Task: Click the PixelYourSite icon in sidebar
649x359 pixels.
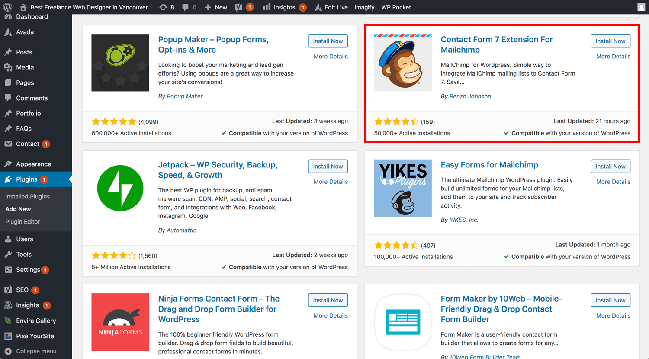Action: point(8,336)
